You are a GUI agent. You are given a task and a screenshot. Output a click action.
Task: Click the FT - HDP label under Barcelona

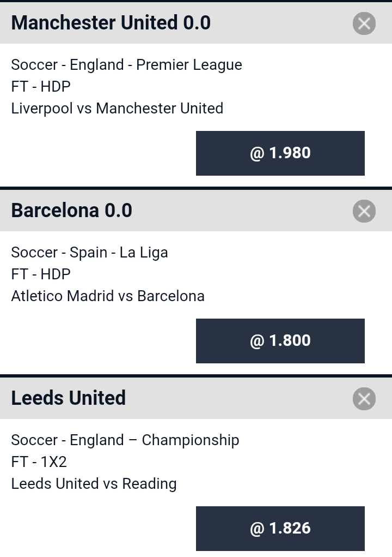click(41, 274)
